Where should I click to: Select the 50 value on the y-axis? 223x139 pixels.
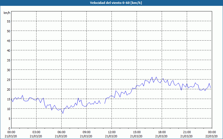[x=9, y=31]
